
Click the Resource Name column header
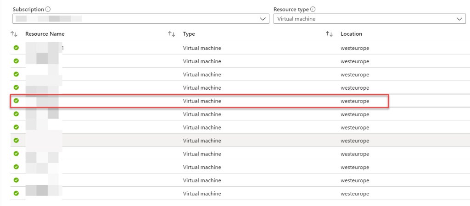(x=45, y=34)
